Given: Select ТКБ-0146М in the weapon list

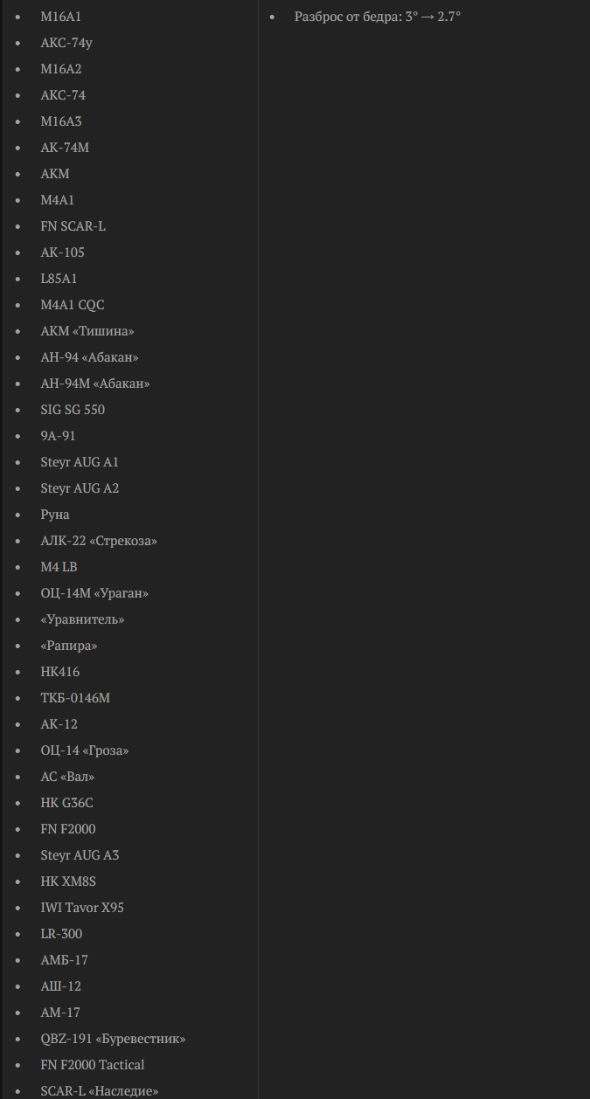Looking at the screenshot, I should point(75,698).
